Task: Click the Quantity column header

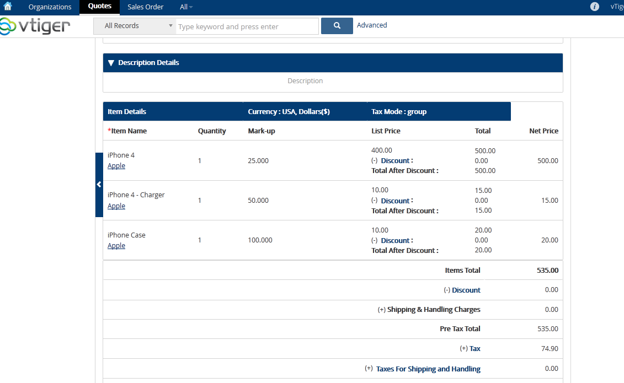Action: pos(212,131)
